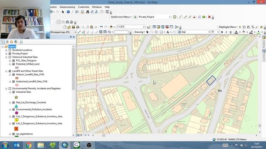Select the GeoEnviron draw line tool
The height and width of the screenshot is (149, 266).
(180, 17)
